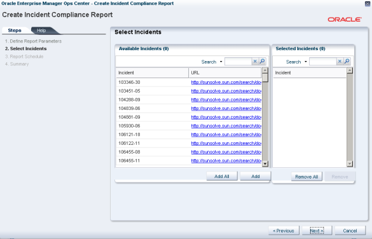The image size is (372, 239).
Task: Open URL link for incident 103451-05
Action: pos(226,91)
